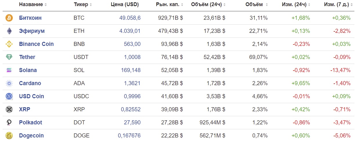Open the Эфириум link
Screen dimensions: 357x145
(32, 31)
